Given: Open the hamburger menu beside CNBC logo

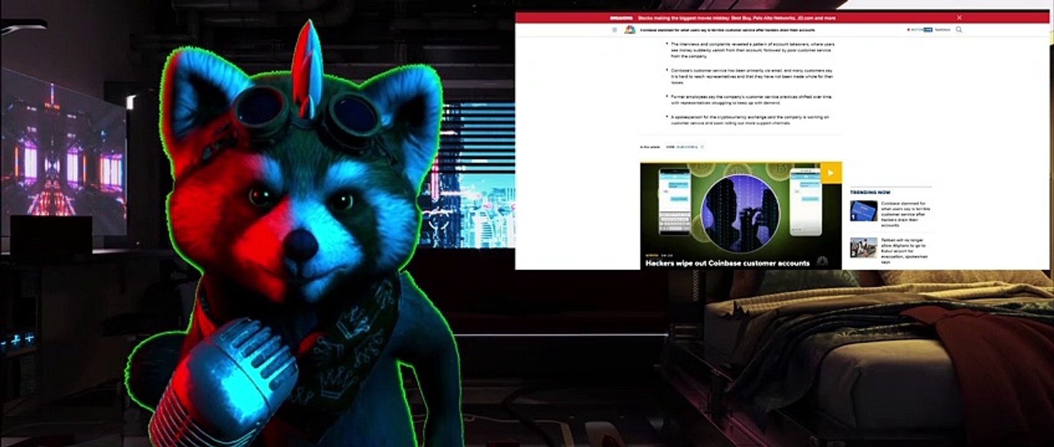Looking at the screenshot, I should (615, 30).
